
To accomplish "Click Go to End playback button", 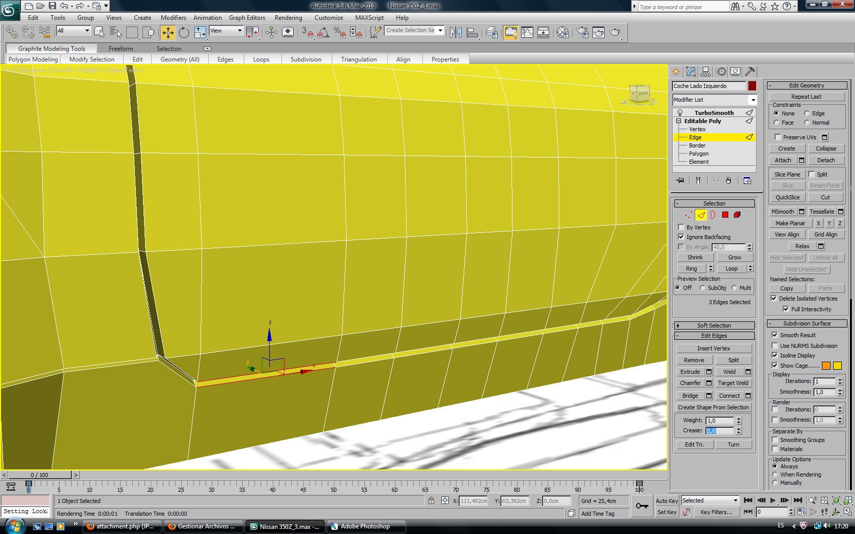I will 797,500.
